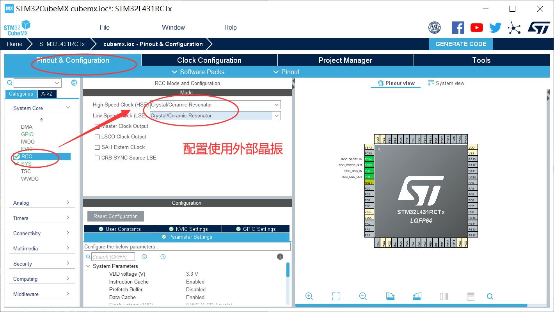
Task: Collapse the System Core category
Action: [x=68, y=108]
